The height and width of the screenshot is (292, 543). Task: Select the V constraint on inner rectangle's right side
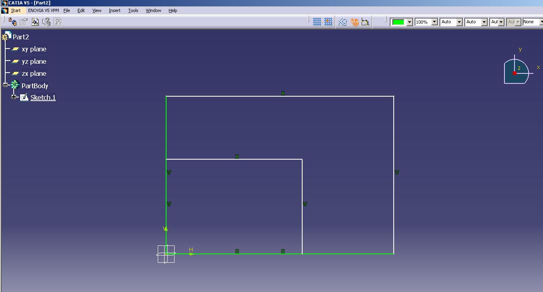(x=305, y=204)
